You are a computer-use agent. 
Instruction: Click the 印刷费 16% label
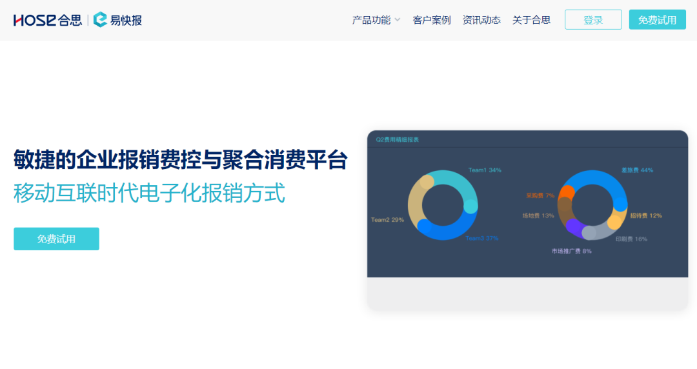click(631, 239)
